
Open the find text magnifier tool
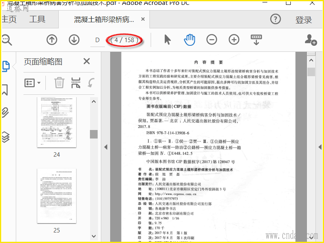point(6,40)
